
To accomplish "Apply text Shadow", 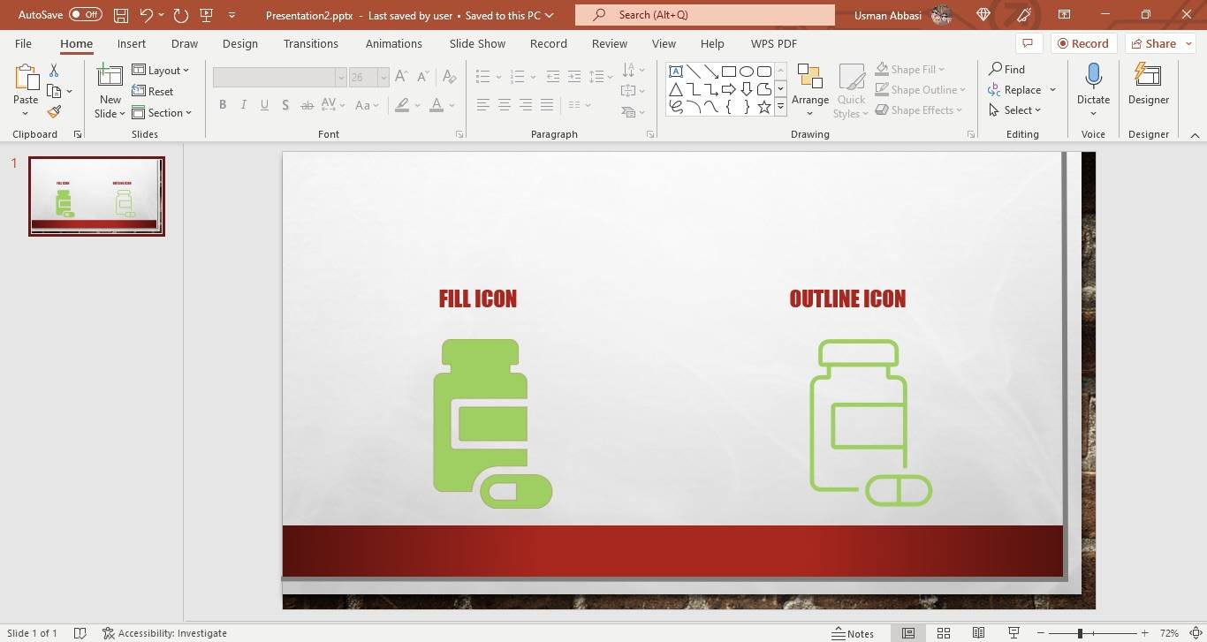I will tap(285, 105).
